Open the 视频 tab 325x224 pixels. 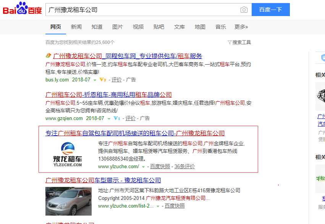[x=138, y=27]
